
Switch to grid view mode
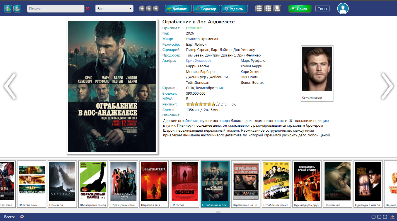(268, 9)
